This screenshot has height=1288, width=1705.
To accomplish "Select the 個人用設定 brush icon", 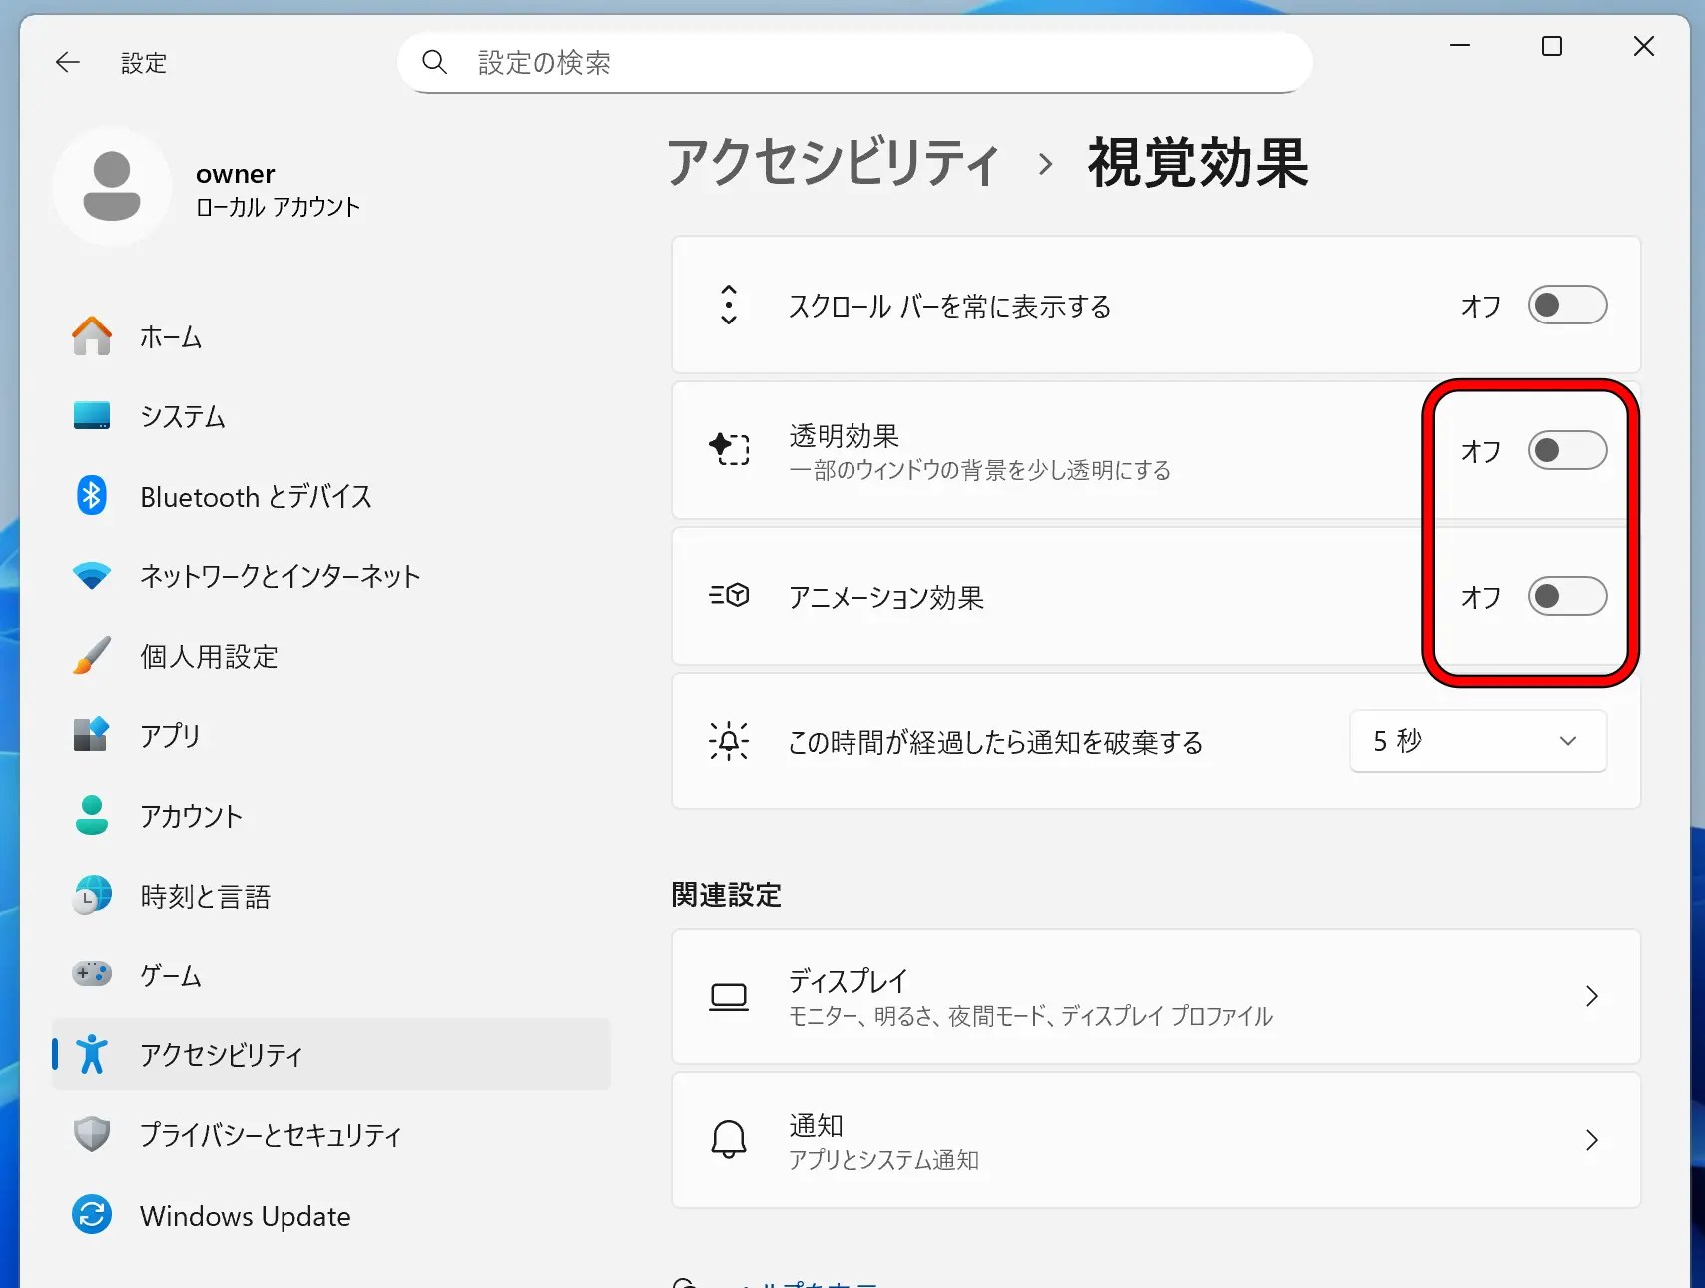I will point(92,656).
